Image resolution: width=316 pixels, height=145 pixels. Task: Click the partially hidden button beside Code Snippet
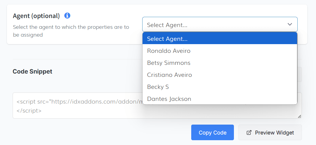(299, 74)
